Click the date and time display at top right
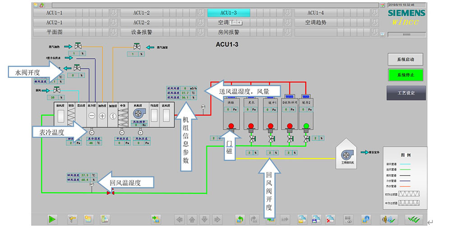451x228 pixels. (406, 5)
